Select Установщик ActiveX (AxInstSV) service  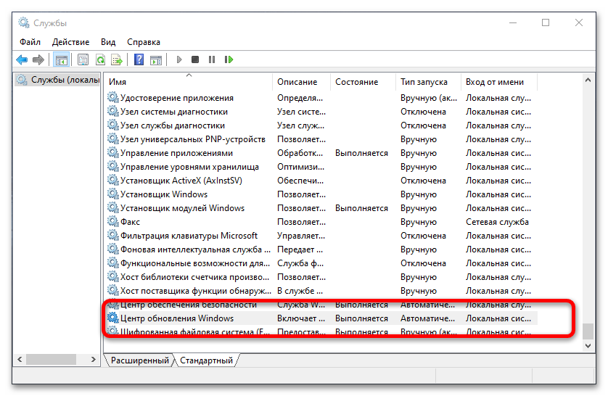tap(321, 180)
